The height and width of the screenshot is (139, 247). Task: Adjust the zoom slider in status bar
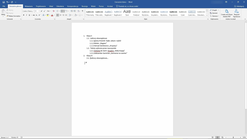[x=233, y=137]
